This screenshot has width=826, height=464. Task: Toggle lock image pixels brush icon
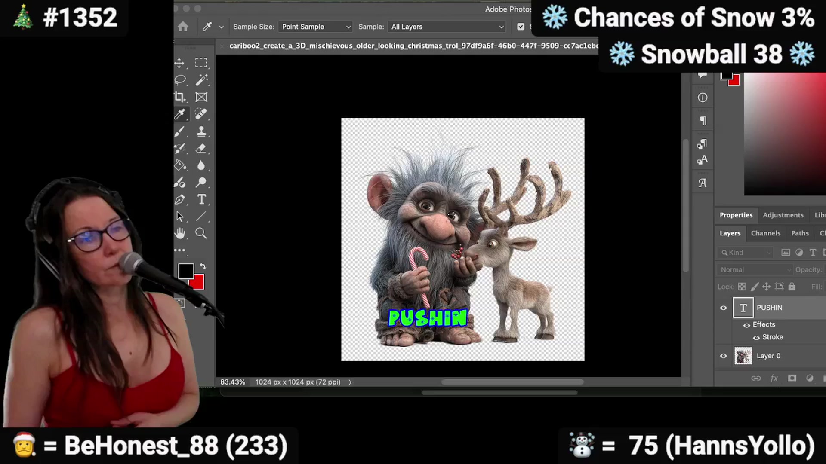tap(755, 287)
